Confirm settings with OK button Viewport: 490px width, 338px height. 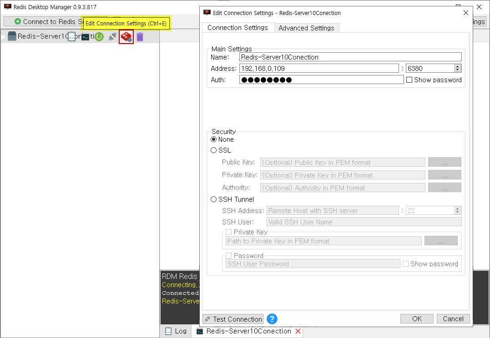(417, 318)
